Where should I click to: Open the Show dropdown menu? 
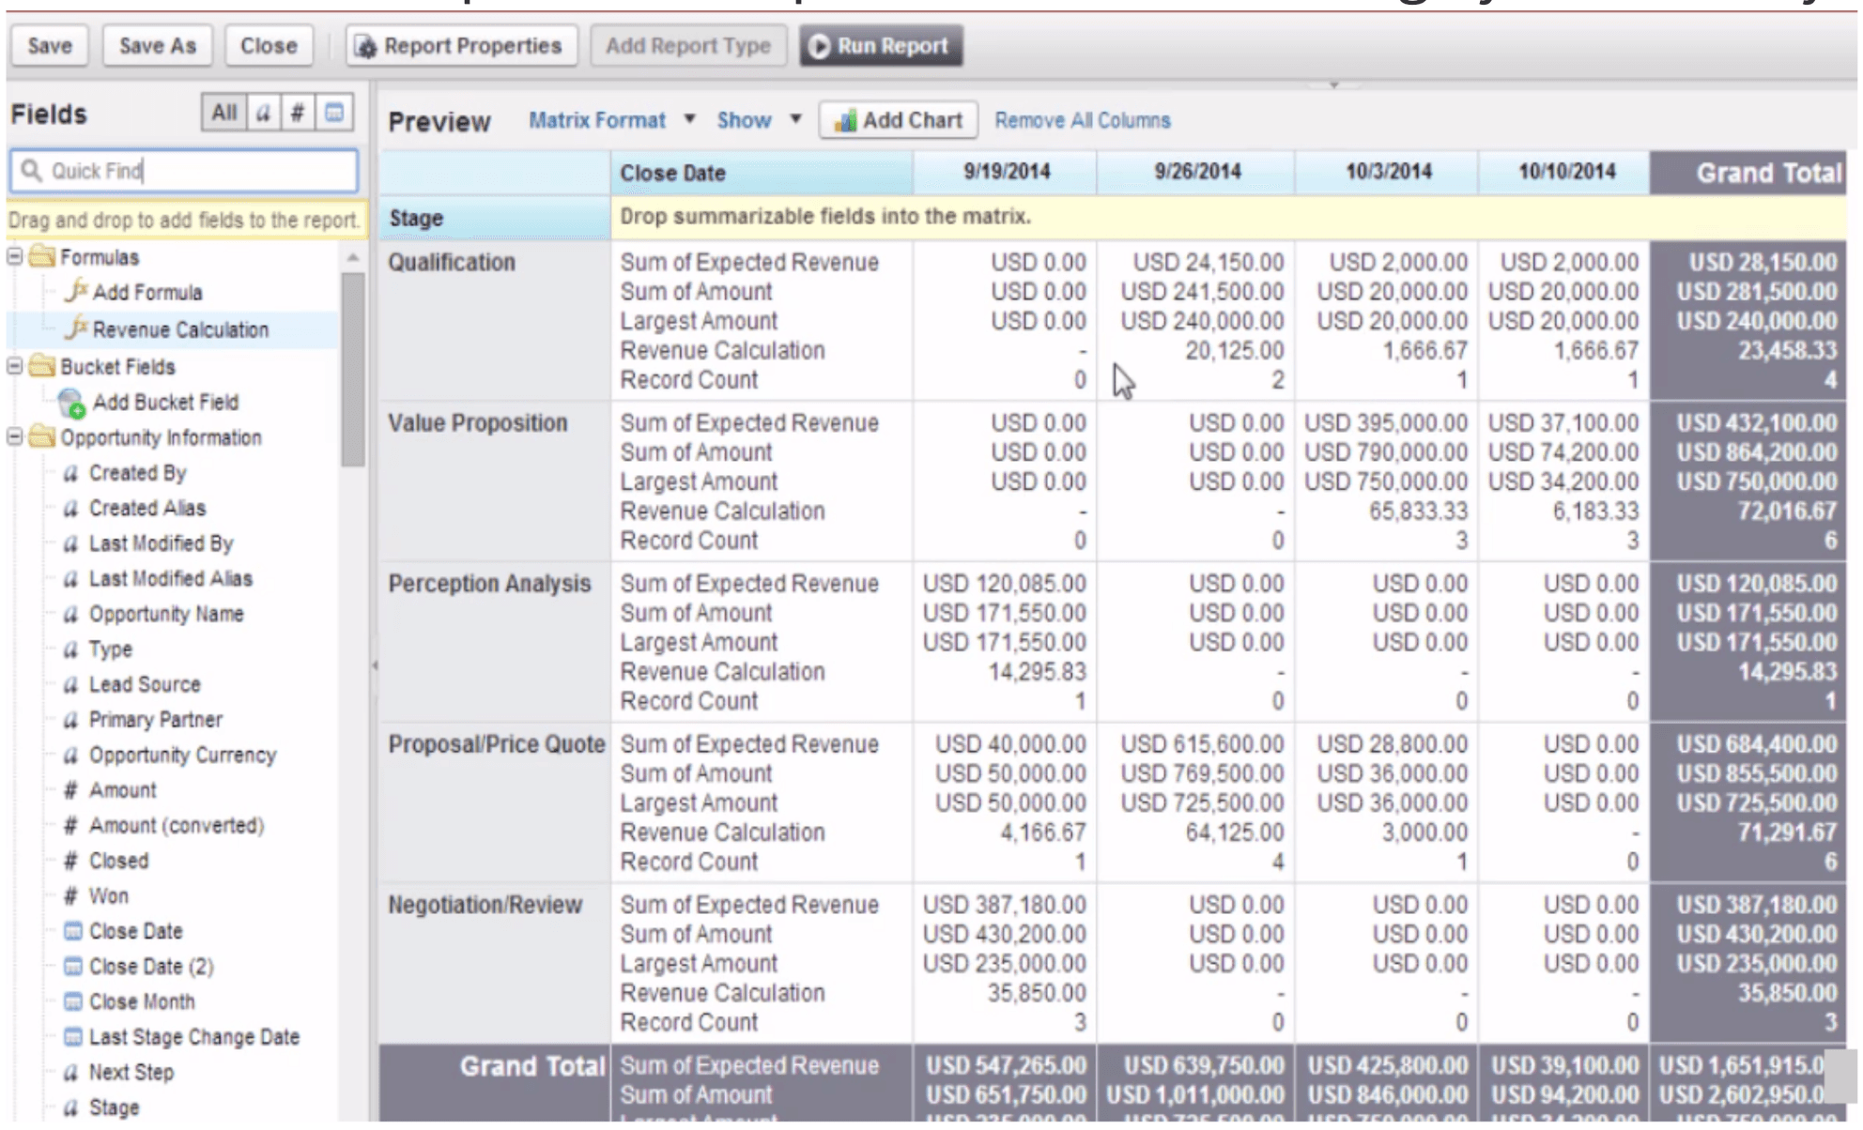(793, 120)
